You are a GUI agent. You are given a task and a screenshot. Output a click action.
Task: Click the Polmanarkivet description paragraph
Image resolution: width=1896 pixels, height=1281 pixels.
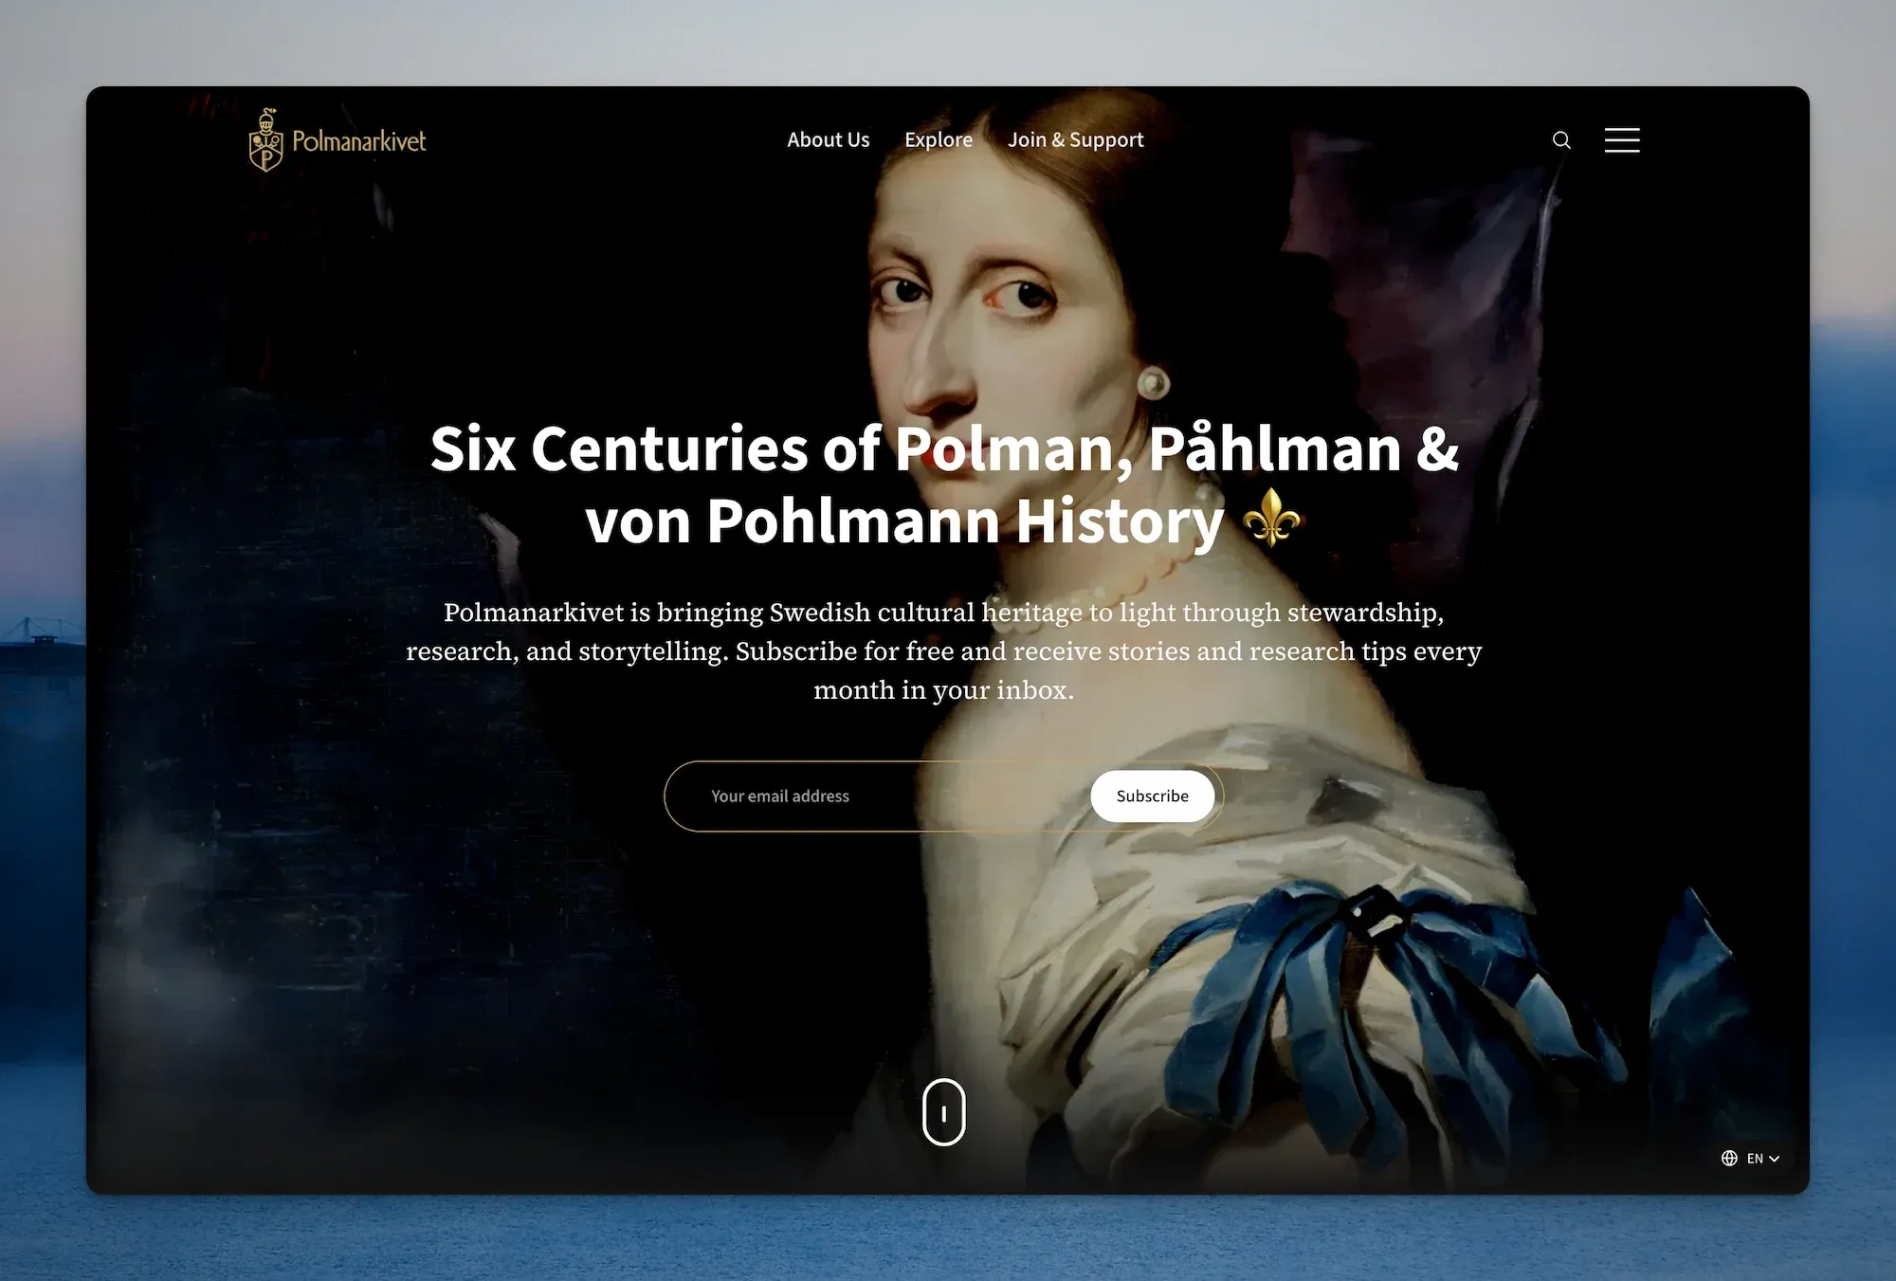tap(944, 650)
